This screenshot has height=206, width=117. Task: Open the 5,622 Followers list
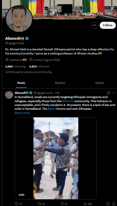click(x=39, y=67)
